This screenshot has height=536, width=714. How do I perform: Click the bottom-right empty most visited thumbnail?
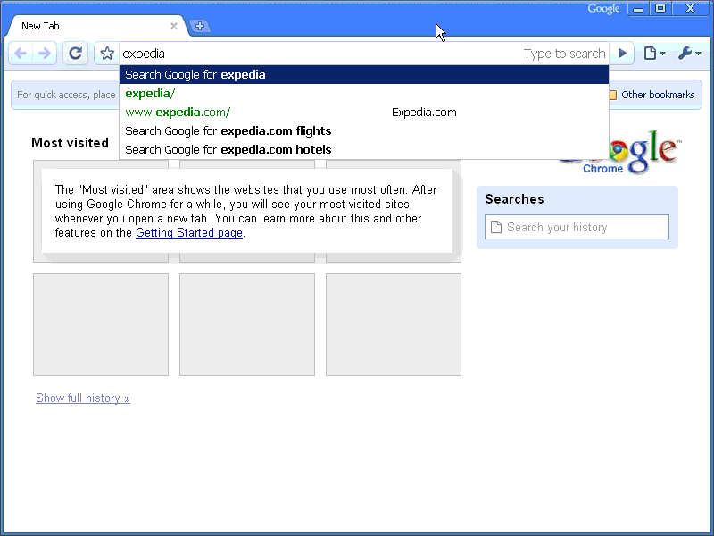pyautogui.click(x=394, y=324)
